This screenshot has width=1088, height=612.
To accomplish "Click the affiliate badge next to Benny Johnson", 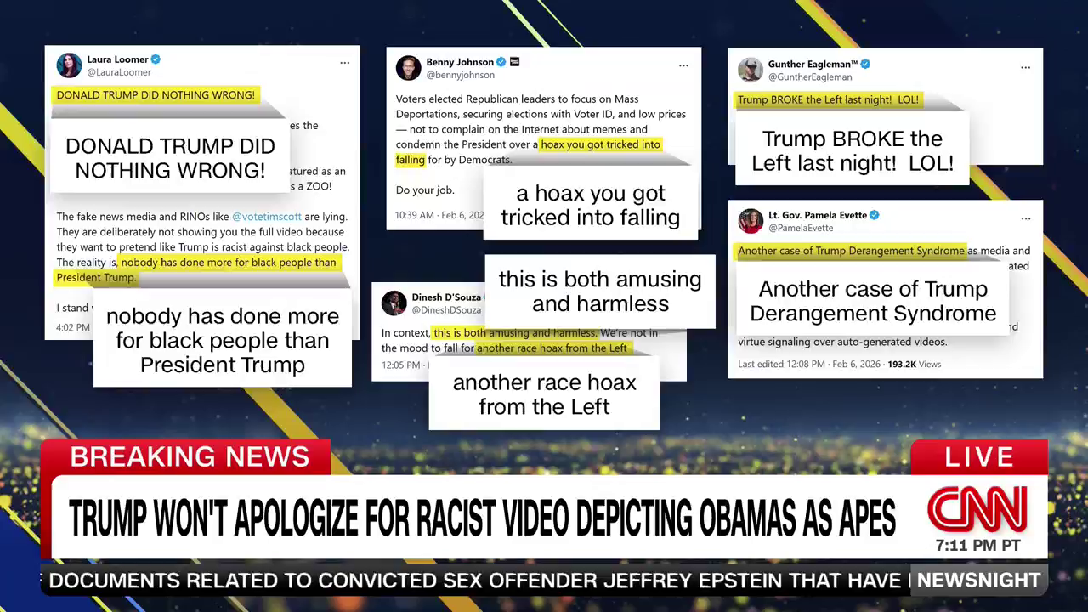I will coord(514,62).
